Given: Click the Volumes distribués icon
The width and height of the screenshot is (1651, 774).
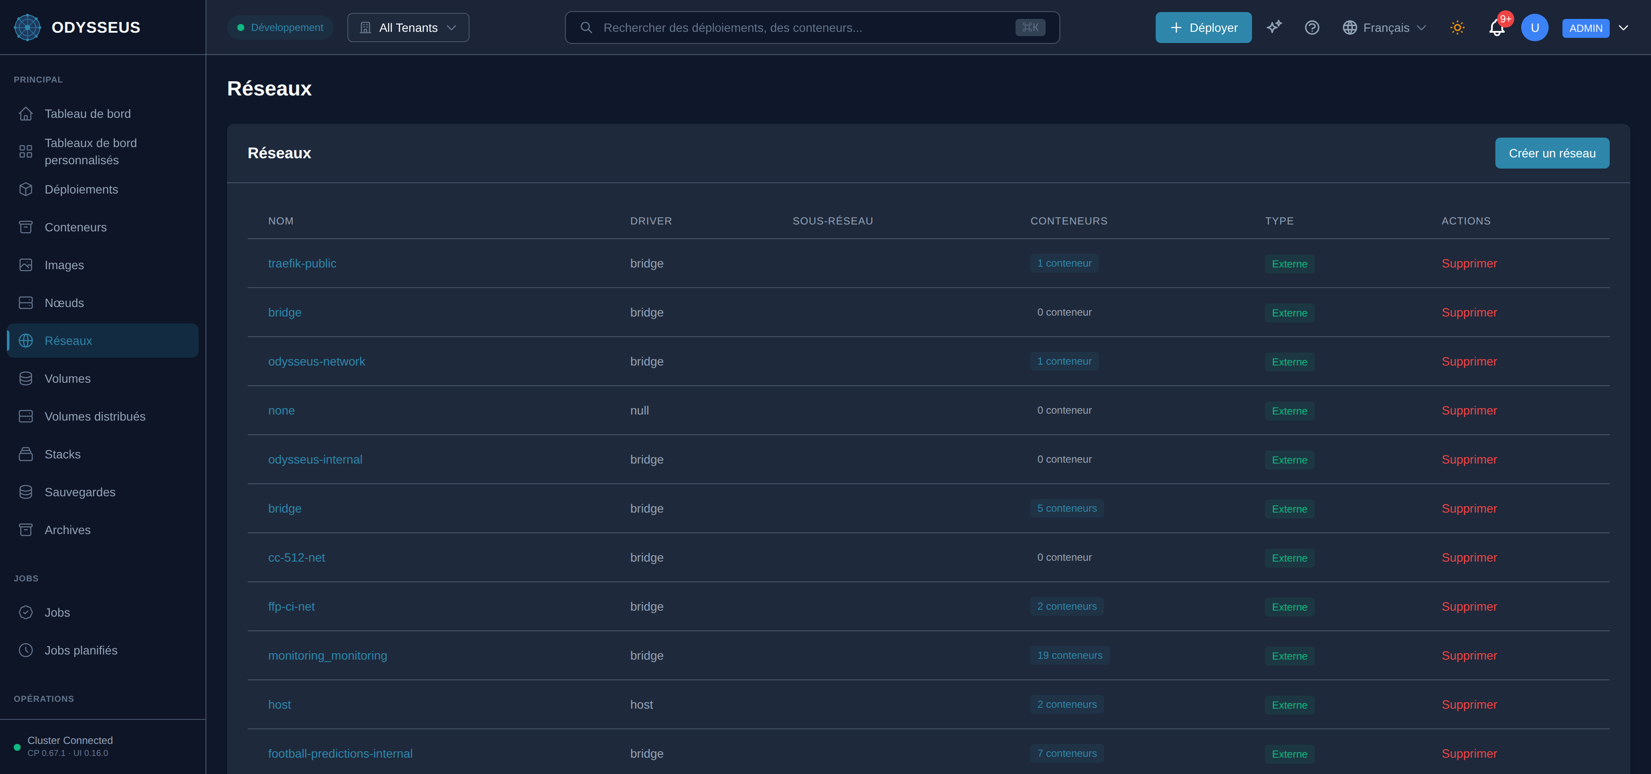Looking at the screenshot, I should [x=26, y=416].
